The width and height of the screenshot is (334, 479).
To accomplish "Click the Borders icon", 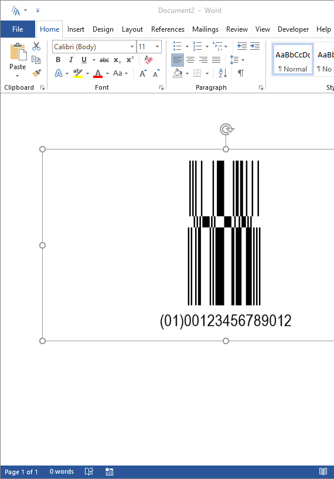I will click(197, 73).
